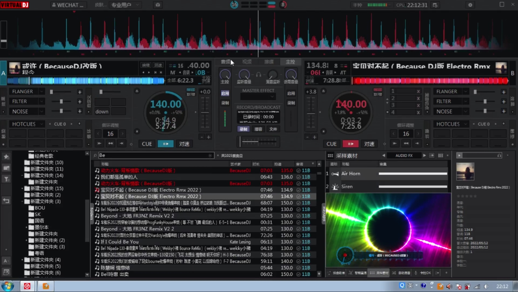Trigger the Siren sample icon
518x292 pixels.
335,187
